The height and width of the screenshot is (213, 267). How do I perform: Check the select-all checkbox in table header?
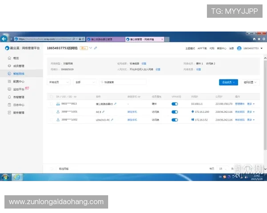(51, 97)
